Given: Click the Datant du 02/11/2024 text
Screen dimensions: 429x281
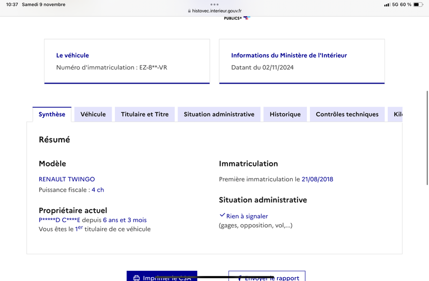Looking at the screenshot, I should 262,67.
